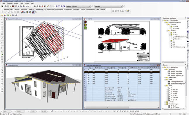Click the highlighted red roof tool icon

click(33, 12)
